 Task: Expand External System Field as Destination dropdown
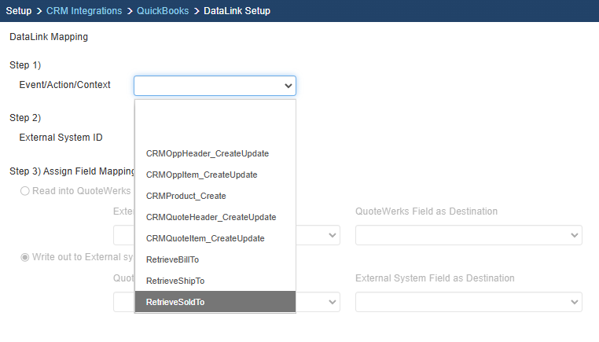(469, 302)
